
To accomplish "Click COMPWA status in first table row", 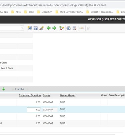I will point(48,102).
